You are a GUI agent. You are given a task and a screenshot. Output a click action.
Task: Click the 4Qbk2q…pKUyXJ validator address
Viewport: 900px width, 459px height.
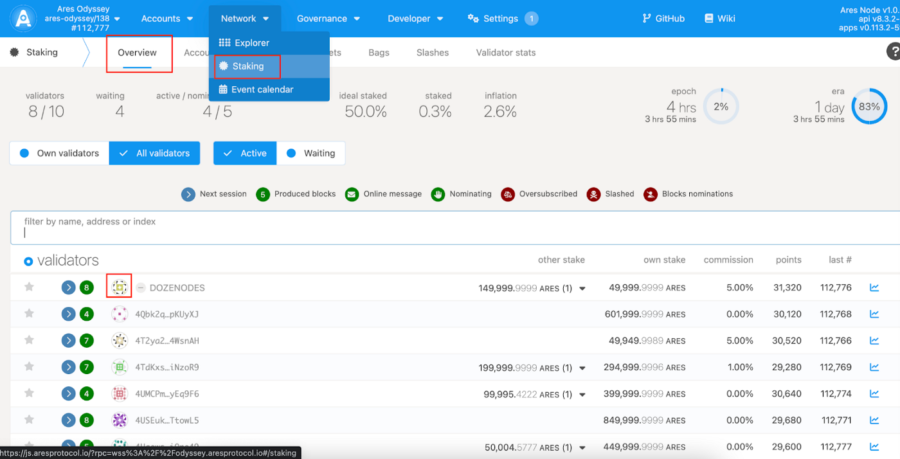[167, 314]
